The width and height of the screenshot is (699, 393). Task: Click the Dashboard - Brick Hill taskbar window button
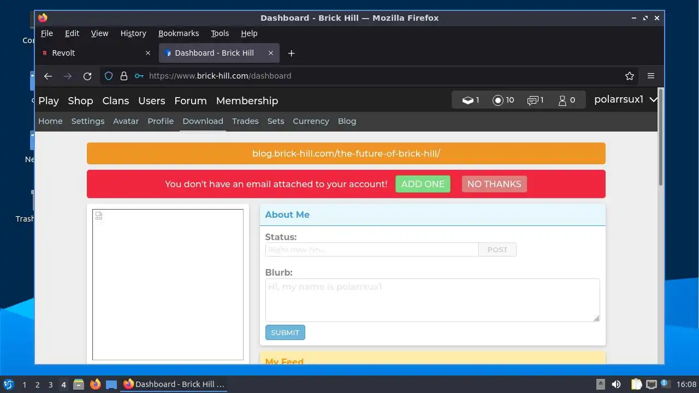(174, 384)
